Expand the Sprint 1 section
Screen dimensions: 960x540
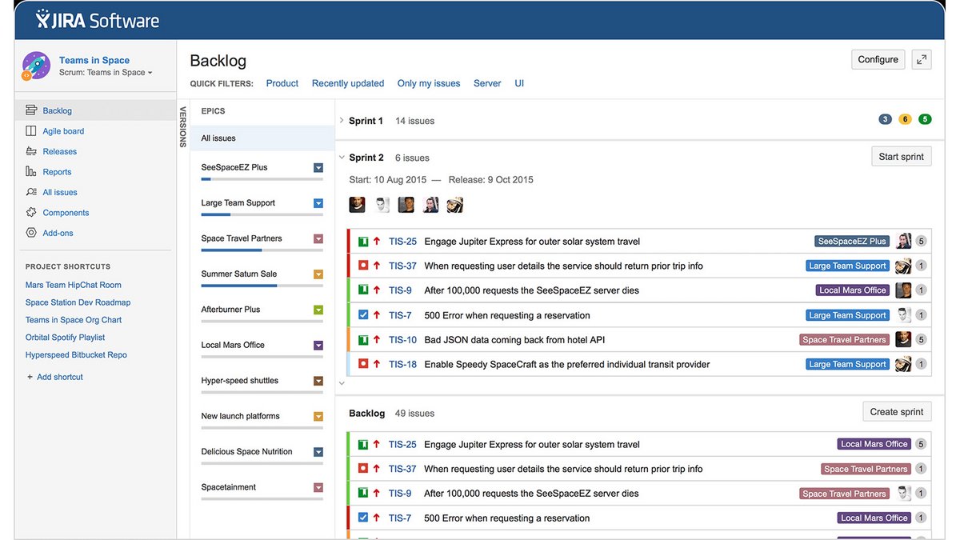pos(342,121)
